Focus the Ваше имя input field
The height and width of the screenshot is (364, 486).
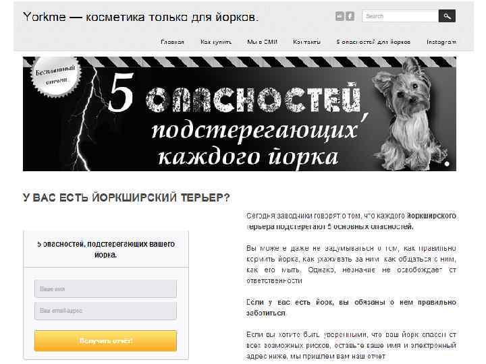106,289
